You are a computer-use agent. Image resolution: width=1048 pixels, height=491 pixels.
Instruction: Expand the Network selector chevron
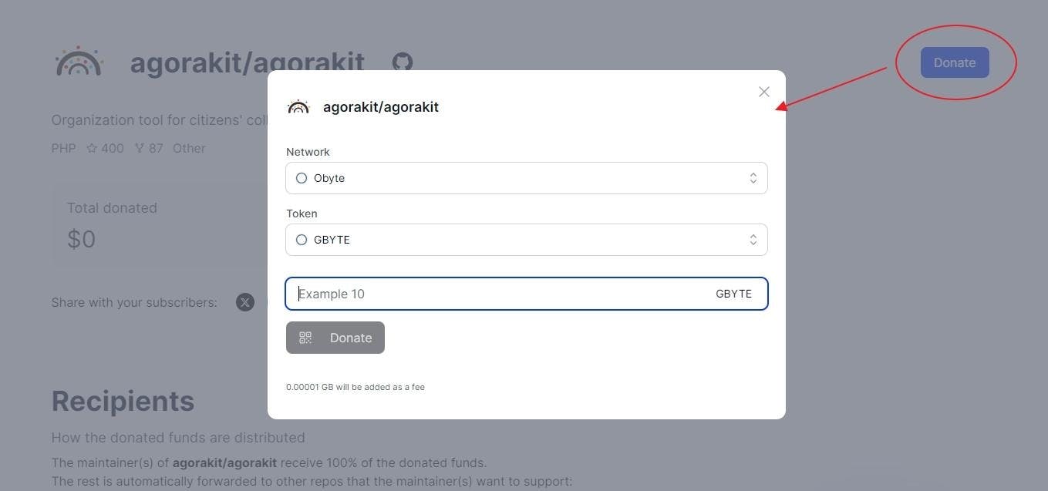tap(753, 177)
